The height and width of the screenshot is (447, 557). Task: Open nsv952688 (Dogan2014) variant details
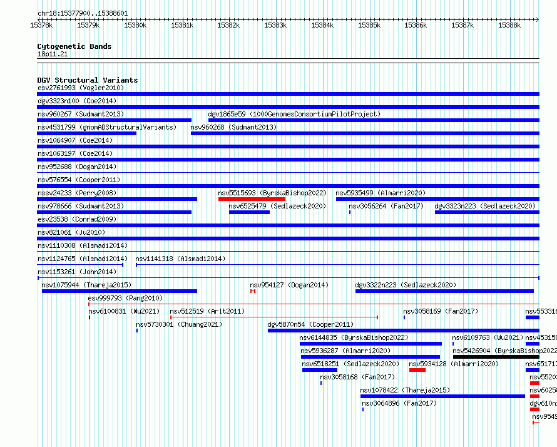[77, 167]
